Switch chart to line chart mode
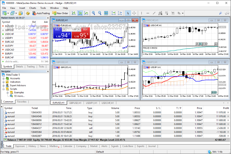Image resolution: width=231 pixels, height=154 pixels. click(x=86, y=13)
